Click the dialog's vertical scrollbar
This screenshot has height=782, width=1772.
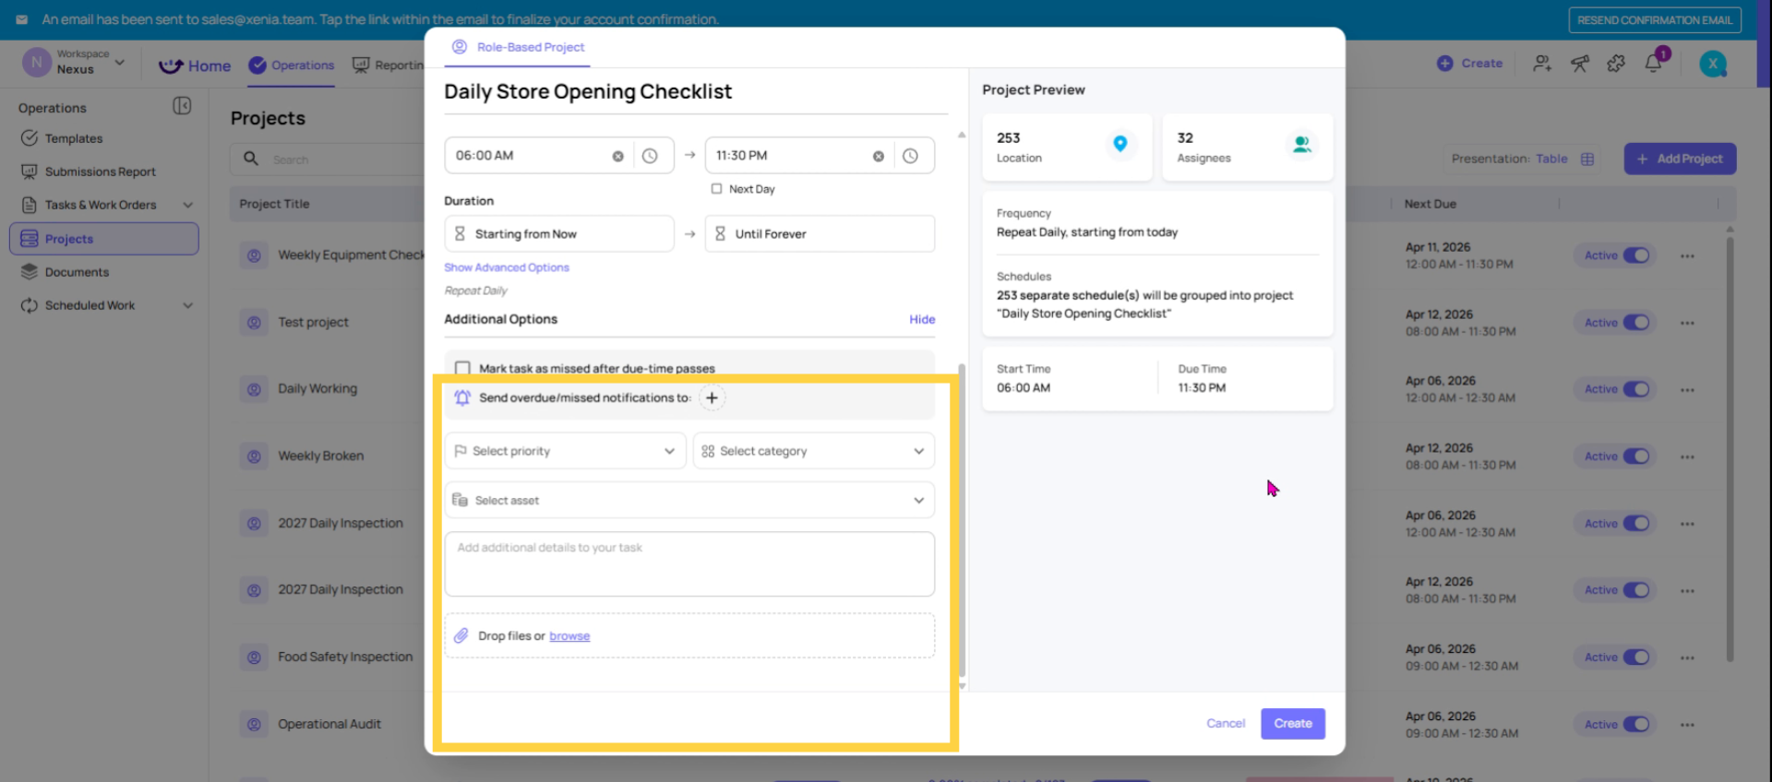pos(962,516)
